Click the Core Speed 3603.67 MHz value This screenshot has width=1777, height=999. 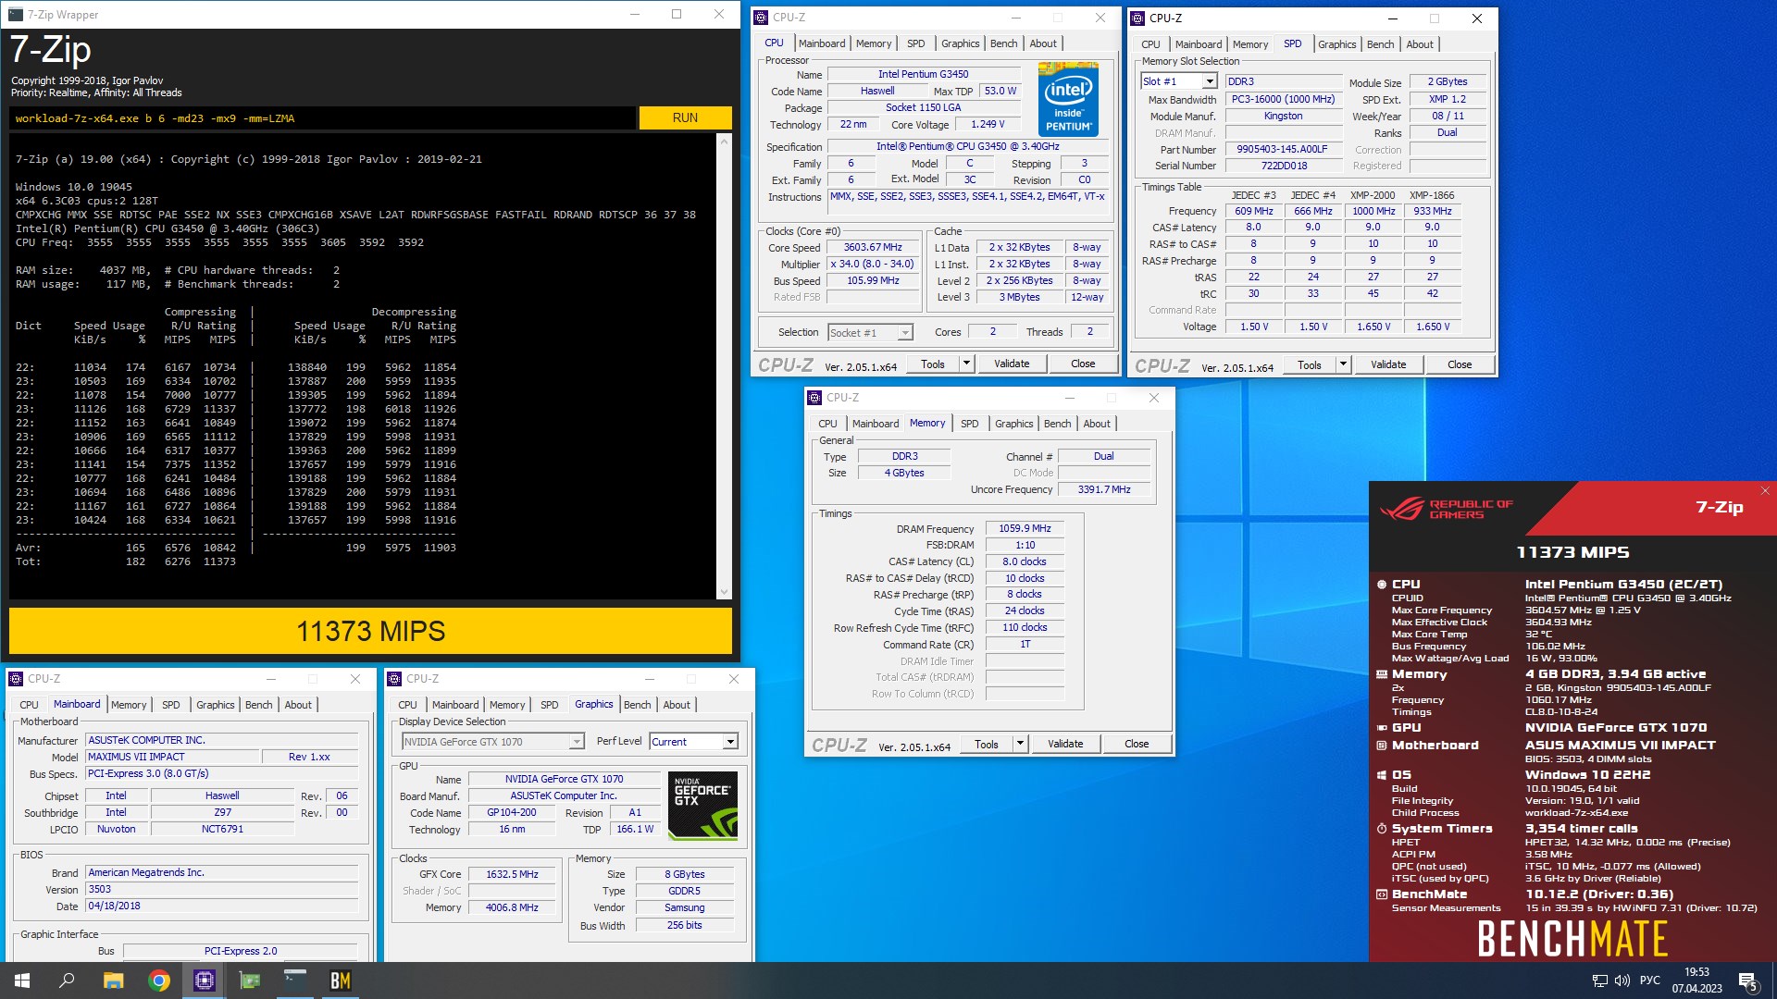pos(873,248)
